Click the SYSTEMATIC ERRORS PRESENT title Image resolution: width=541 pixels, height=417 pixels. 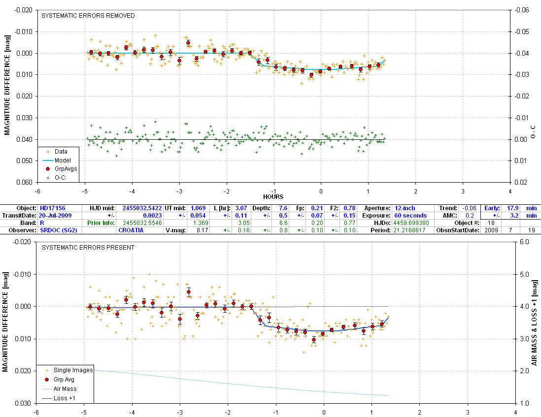pyautogui.click(x=88, y=248)
